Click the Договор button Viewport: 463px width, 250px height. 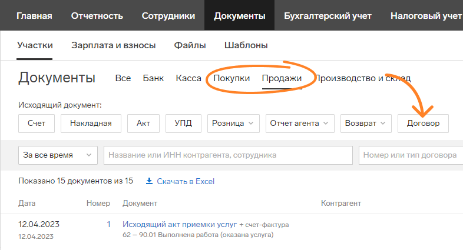(423, 123)
